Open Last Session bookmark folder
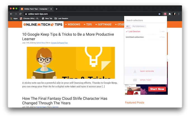This screenshot has width=190, height=118. pos(61,18)
